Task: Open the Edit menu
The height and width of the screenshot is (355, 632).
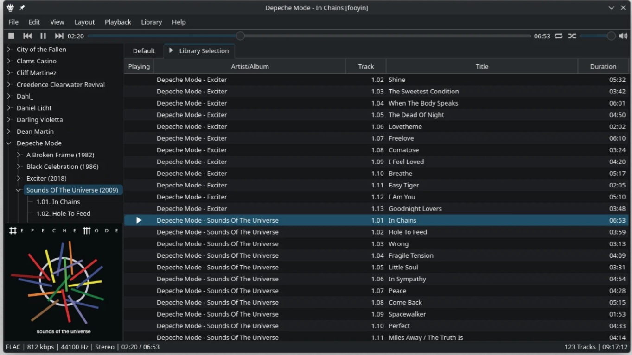Action: pos(34,22)
